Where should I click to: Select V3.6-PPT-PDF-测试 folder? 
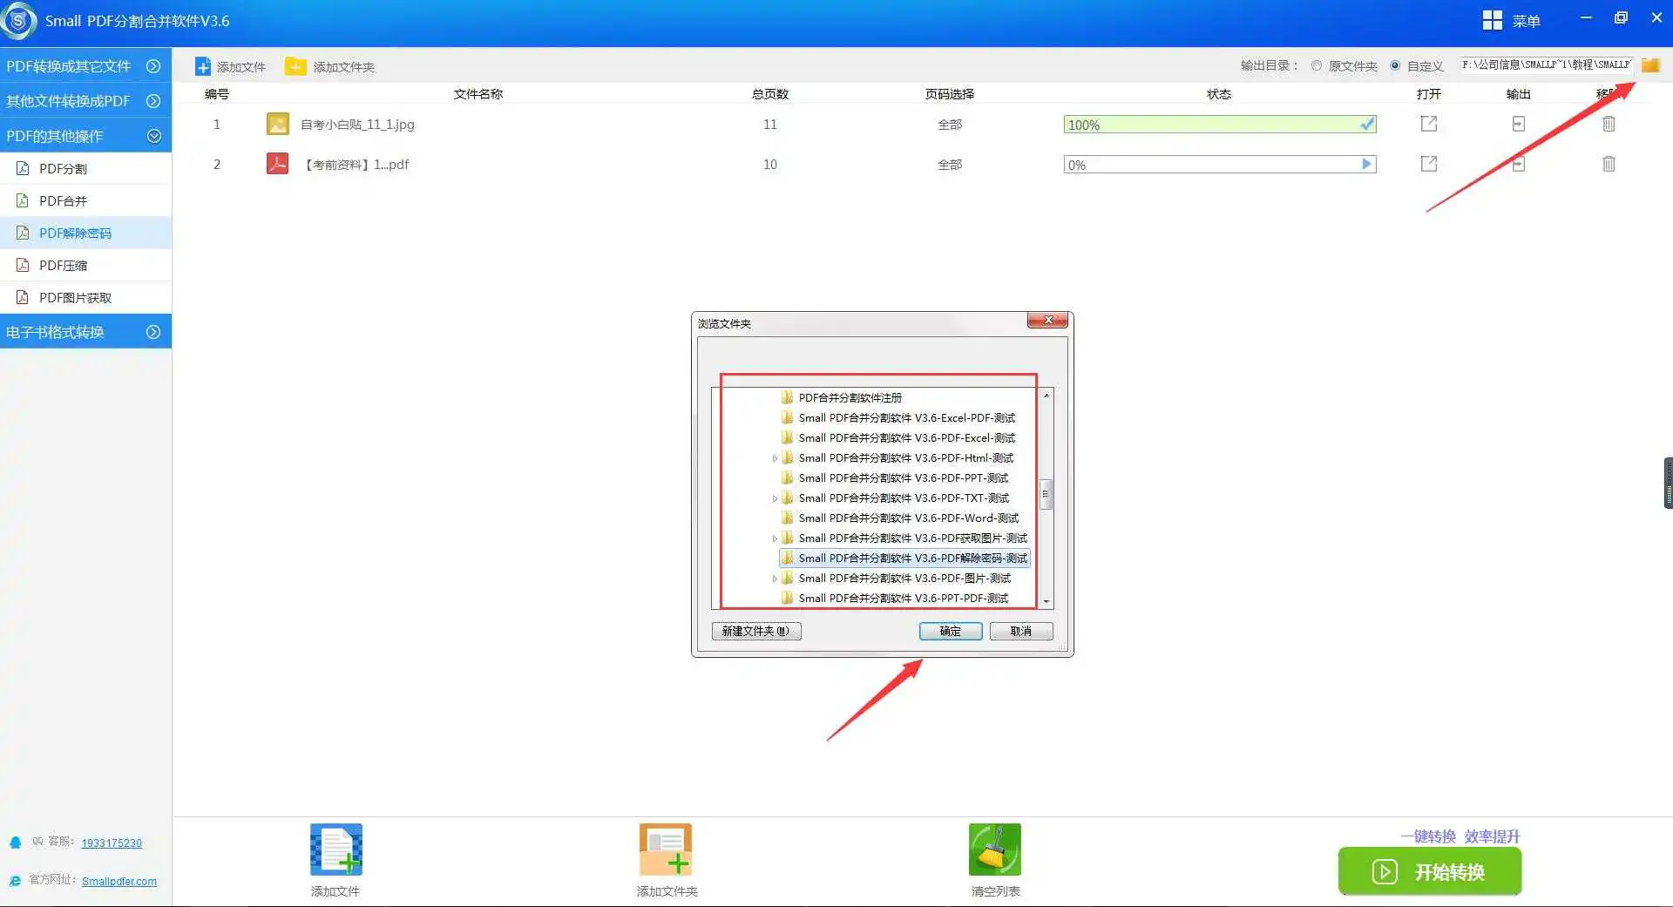[903, 598]
